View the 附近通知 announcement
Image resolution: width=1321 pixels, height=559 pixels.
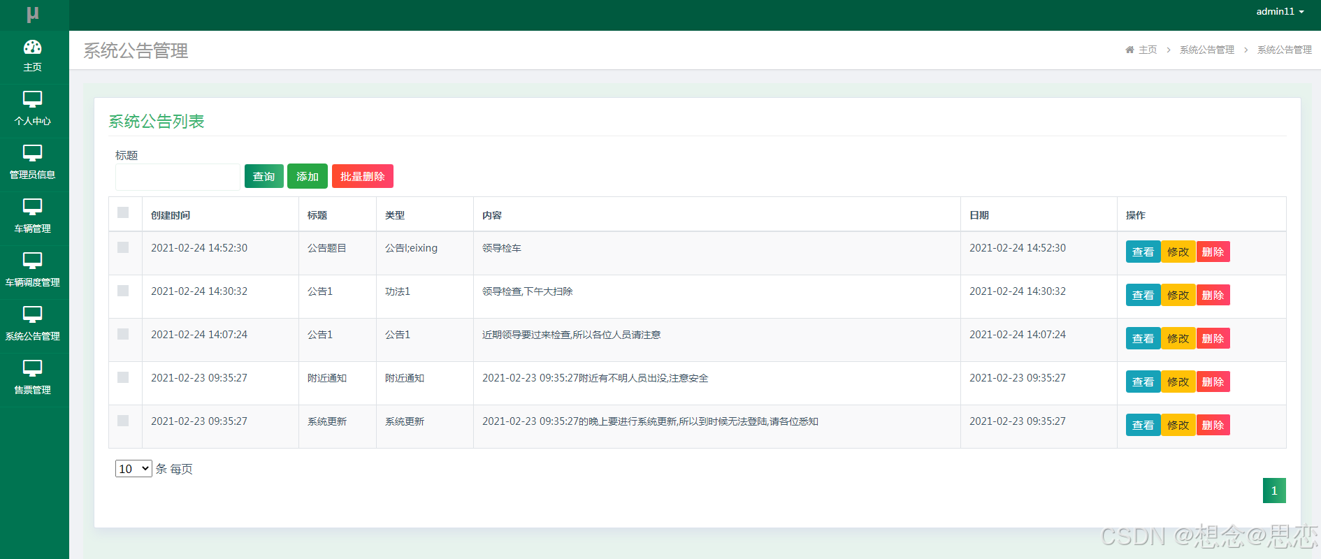click(x=1143, y=382)
